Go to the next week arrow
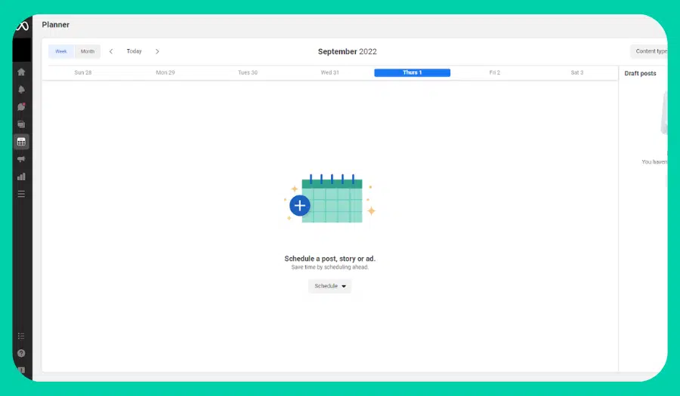This screenshot has width=680, height=396. pyautogui.click(x=157, y=51)
